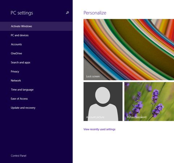
Task: Select OneDrive in sidebar
Action: (36, 53)
